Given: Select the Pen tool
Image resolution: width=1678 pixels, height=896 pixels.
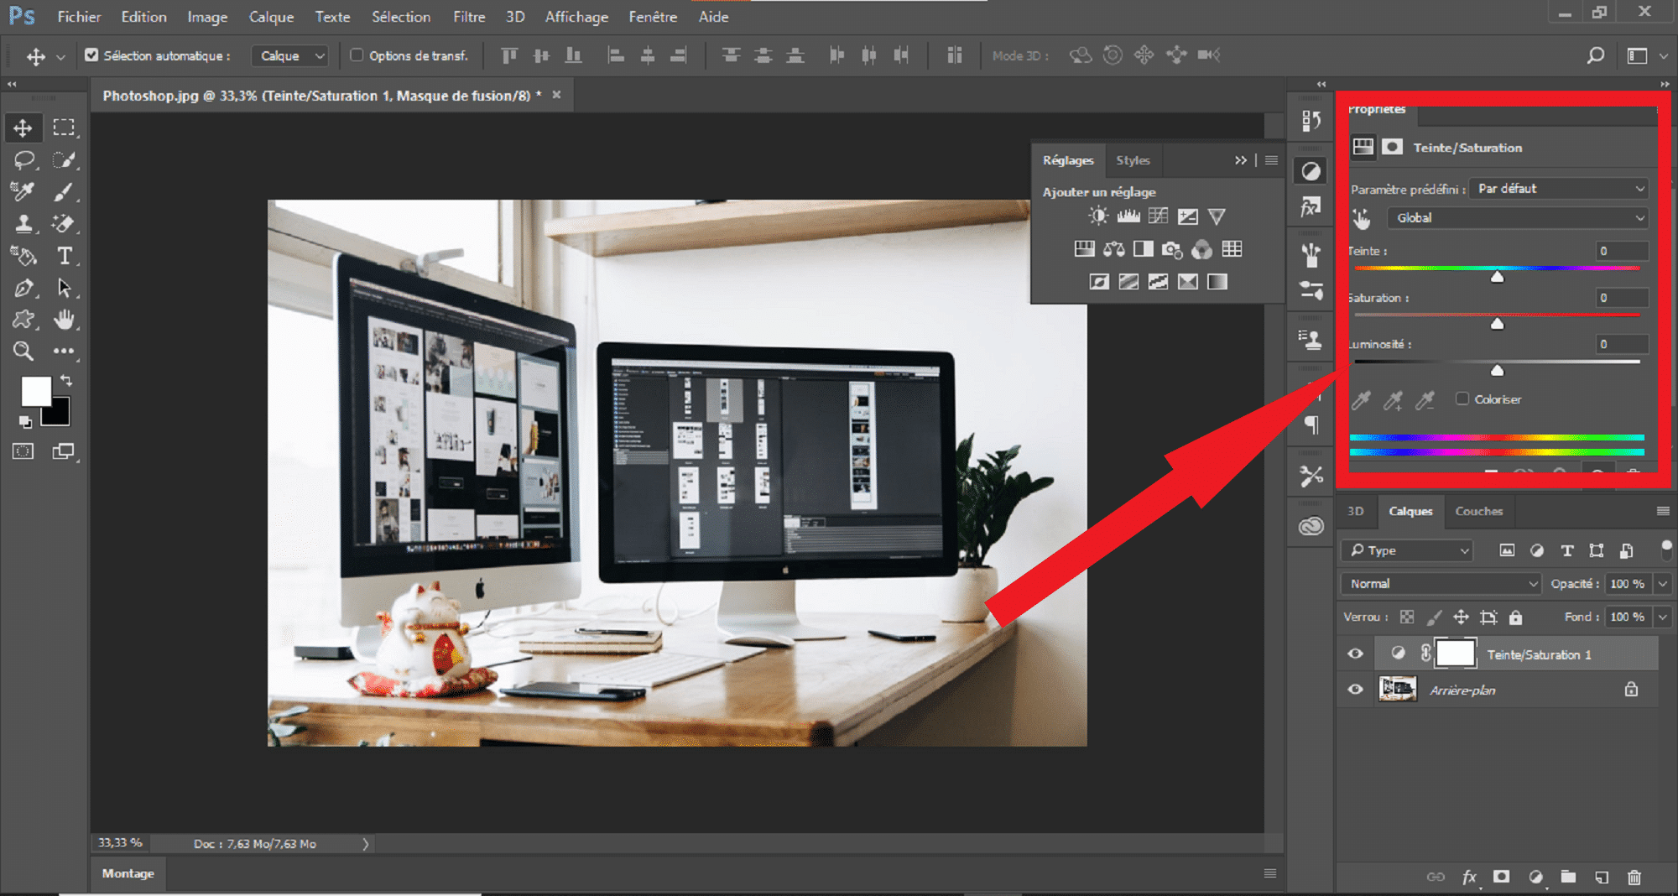Looking at the screenshot, I should pyautogui.click(x=23, y=288).
